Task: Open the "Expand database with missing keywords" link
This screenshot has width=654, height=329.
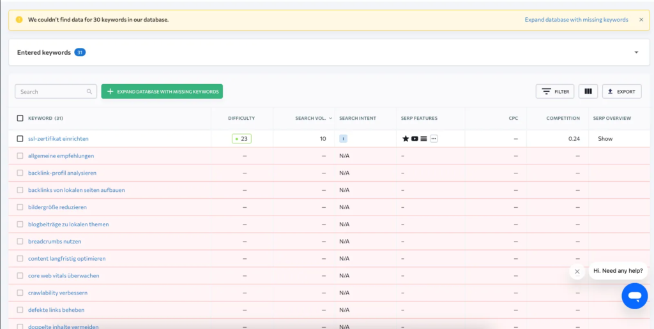Action: pyautogui.click(x=577, y=20)
